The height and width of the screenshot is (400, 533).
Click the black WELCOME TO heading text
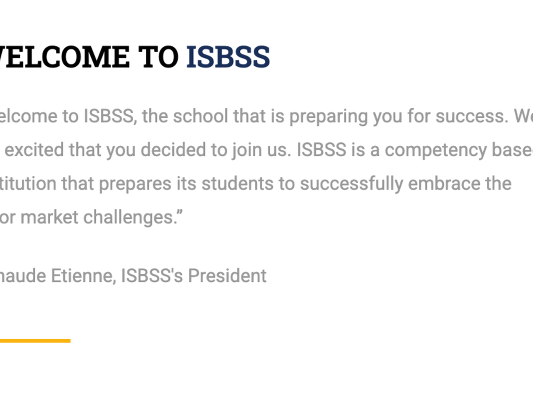click(x=89, y=57)
